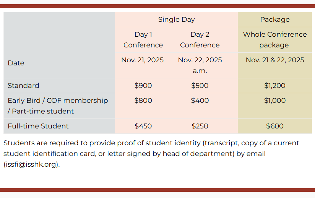Select the $250 student Day 2 price
The height and width of the screenshot is (198, 315).
tap(200, 126)
